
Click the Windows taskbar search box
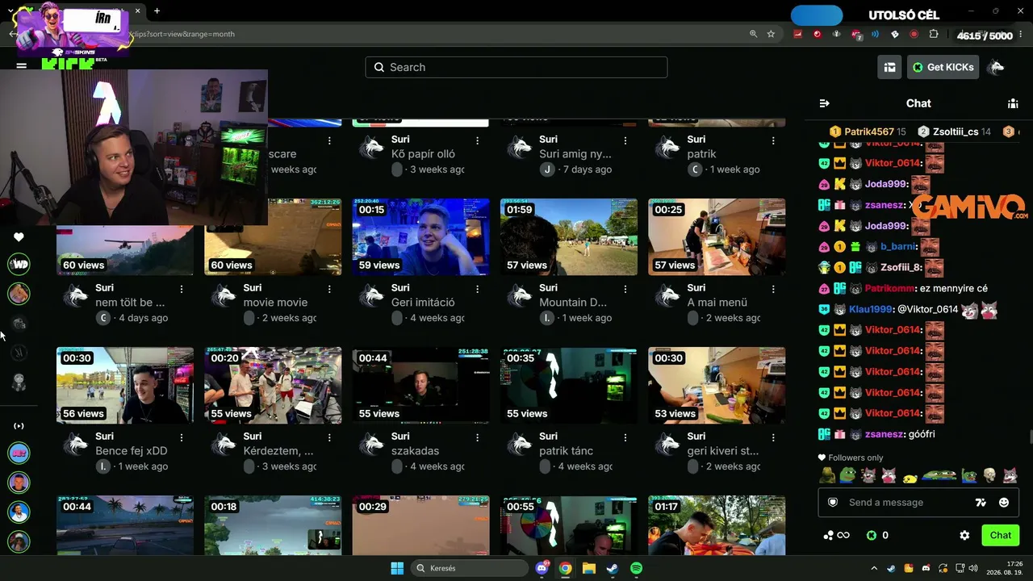pyautogui.click(x=468, y=568)
